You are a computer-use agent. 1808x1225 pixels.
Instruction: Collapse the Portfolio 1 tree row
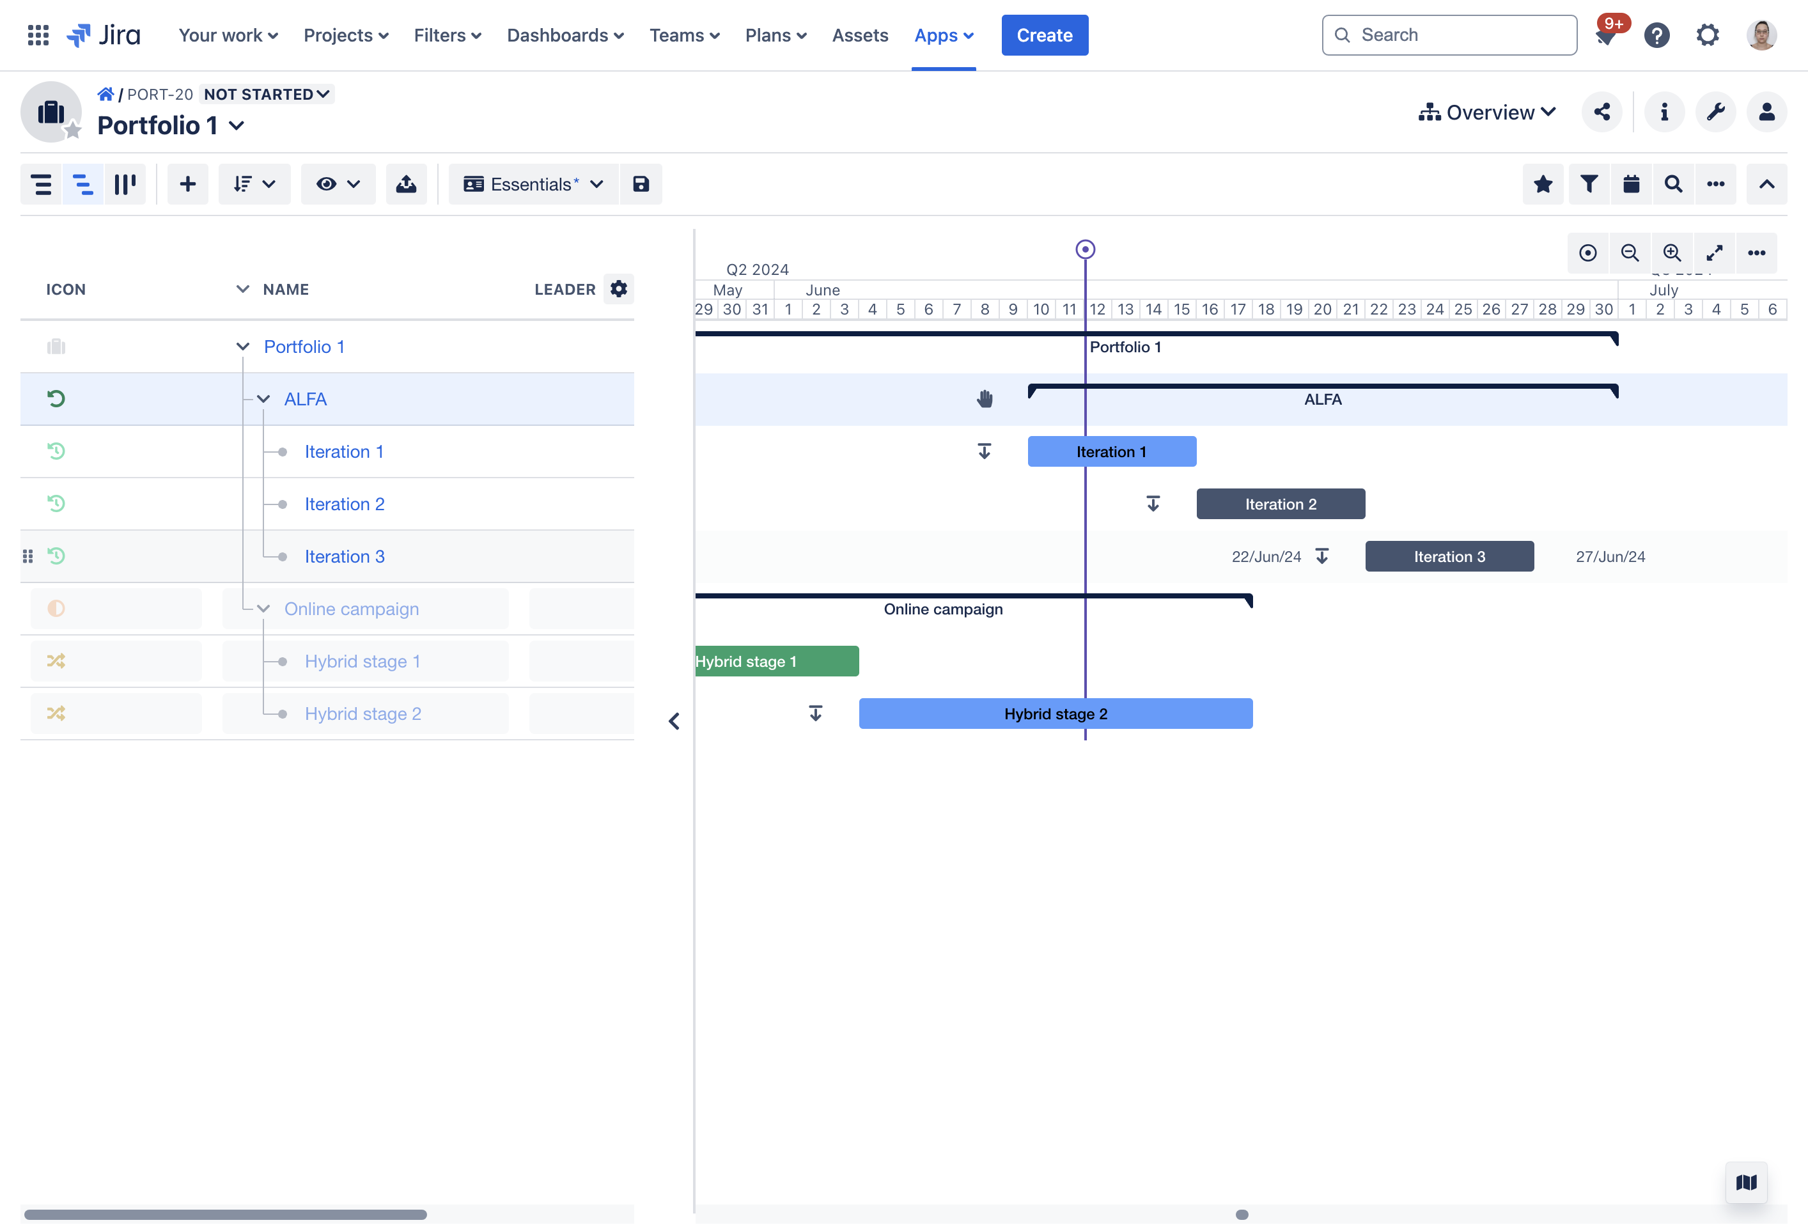[243, 347]
